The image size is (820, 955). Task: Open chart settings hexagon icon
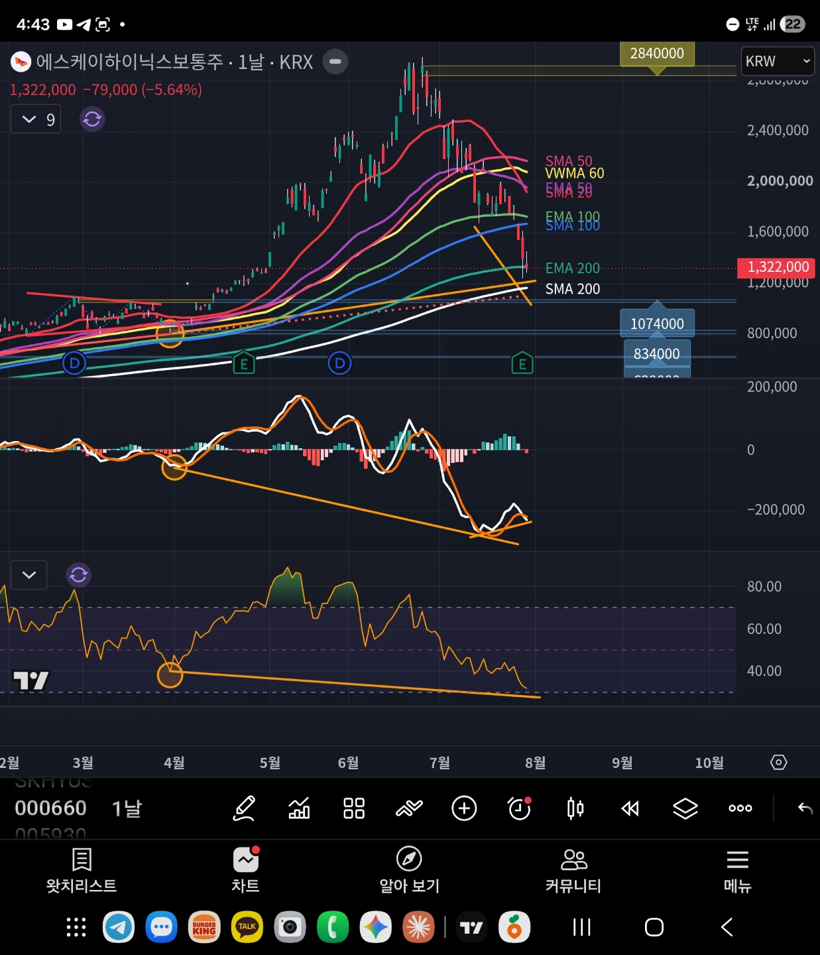coord(779,762)
